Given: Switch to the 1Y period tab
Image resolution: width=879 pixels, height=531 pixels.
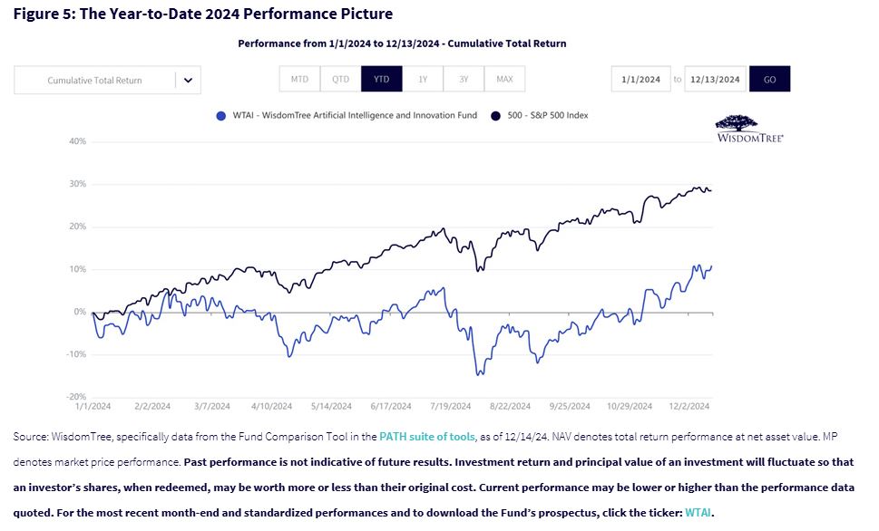Looking at the screenshot, I should coord(423,79).
